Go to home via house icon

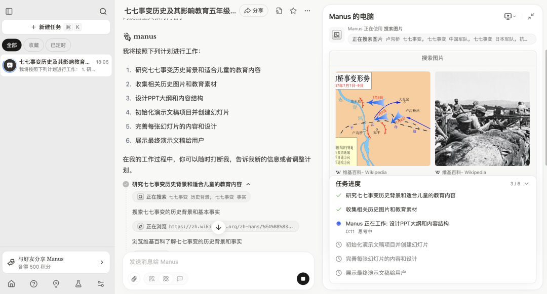[12, 284]
